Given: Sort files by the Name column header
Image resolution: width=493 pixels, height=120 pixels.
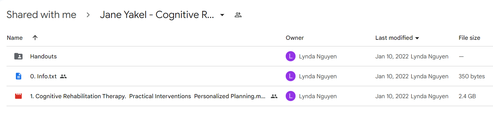Looking at the screenshot, I should 15,38.
